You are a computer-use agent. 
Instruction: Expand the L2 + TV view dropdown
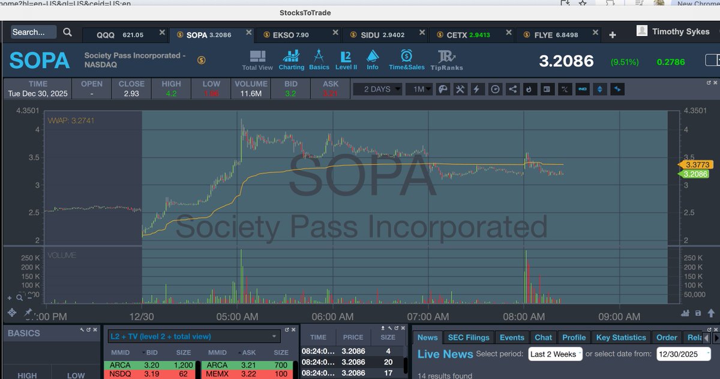pos(194,336)
